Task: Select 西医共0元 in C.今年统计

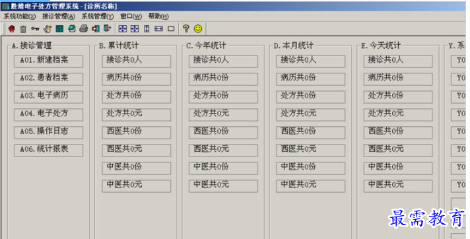Action: (223, 151)
